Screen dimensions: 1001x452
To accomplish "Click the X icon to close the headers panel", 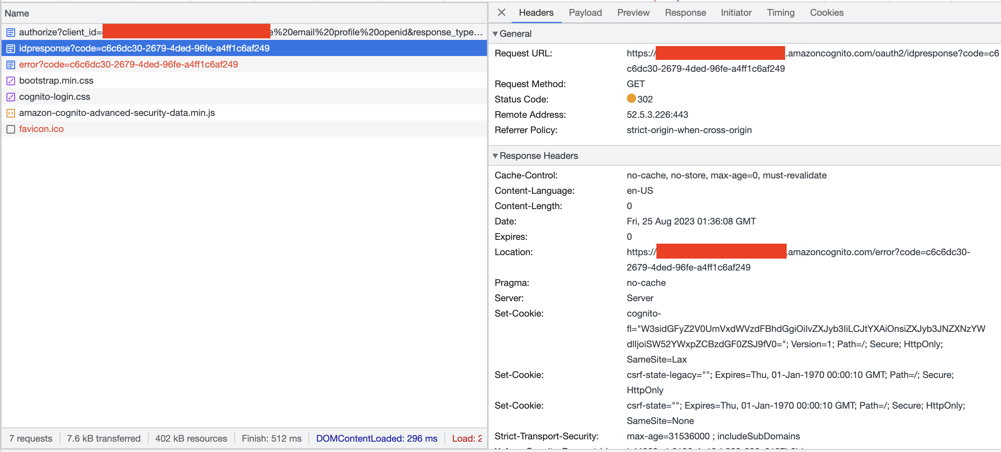I will click(x=501, y=12).
